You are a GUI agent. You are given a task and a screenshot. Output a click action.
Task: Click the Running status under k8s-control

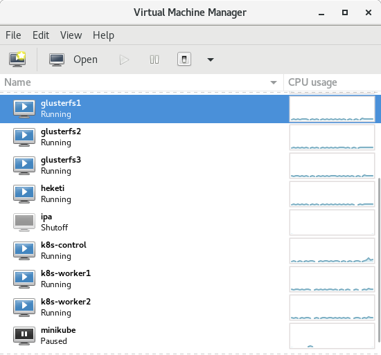56,256
